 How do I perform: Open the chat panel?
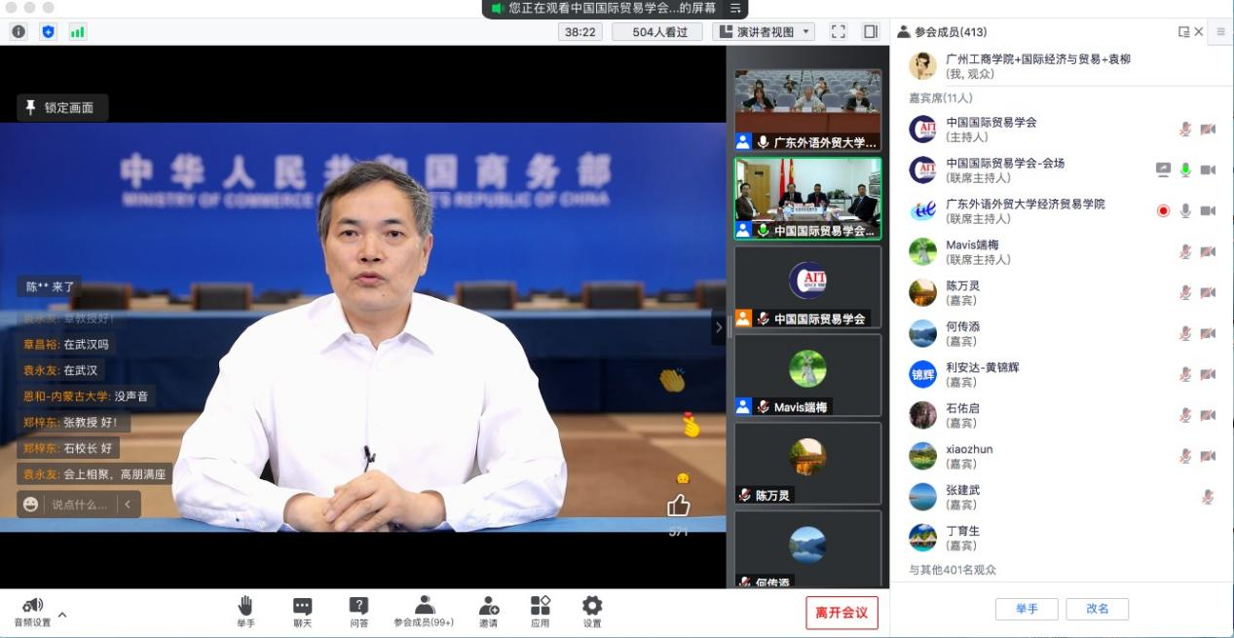302,611
